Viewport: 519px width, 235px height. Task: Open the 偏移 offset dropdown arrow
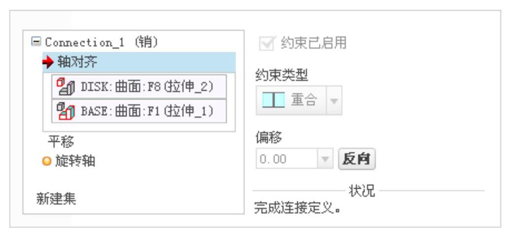(x=325, y=159)
